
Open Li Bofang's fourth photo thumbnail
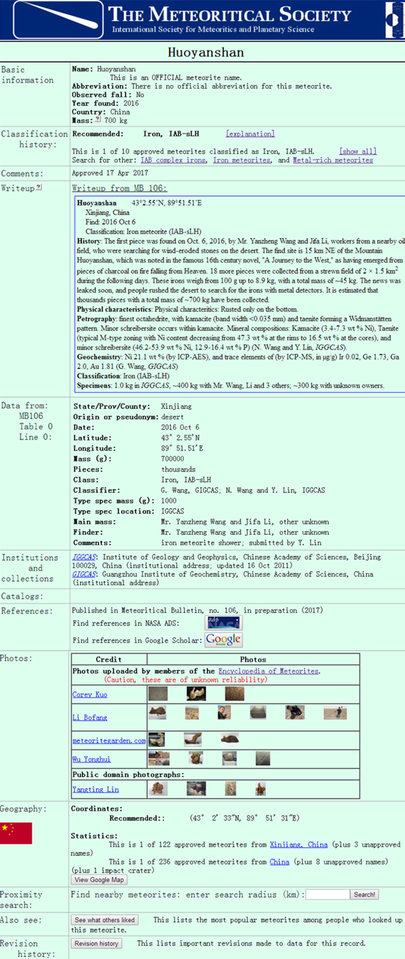258,712
